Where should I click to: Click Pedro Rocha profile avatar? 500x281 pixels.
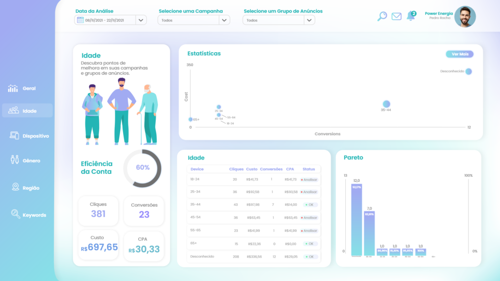465,17
